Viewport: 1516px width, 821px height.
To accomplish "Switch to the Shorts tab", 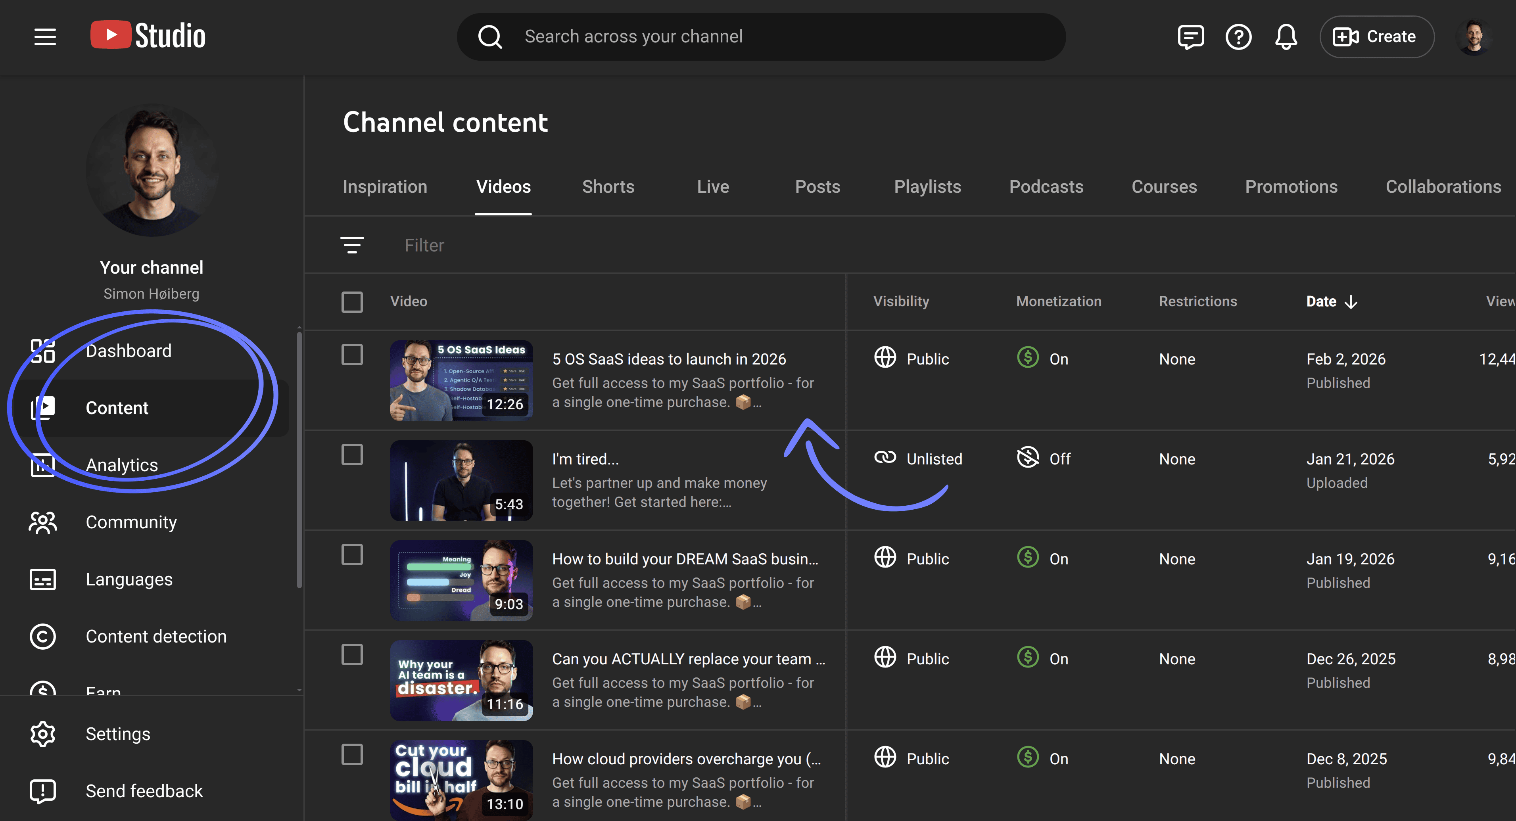I will (608, 186).
